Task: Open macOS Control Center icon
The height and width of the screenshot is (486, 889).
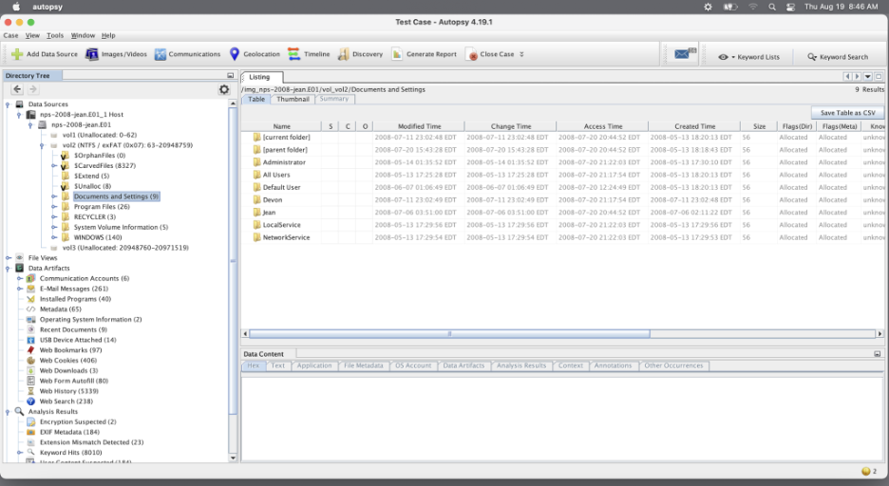Action: [790, 7]
